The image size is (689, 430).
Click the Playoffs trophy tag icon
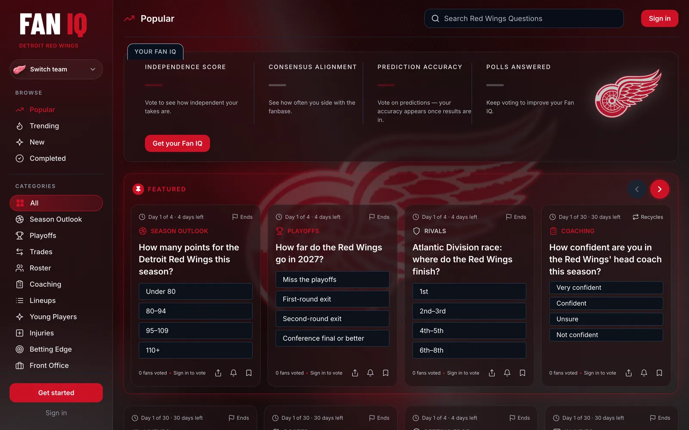coord(279,231)
